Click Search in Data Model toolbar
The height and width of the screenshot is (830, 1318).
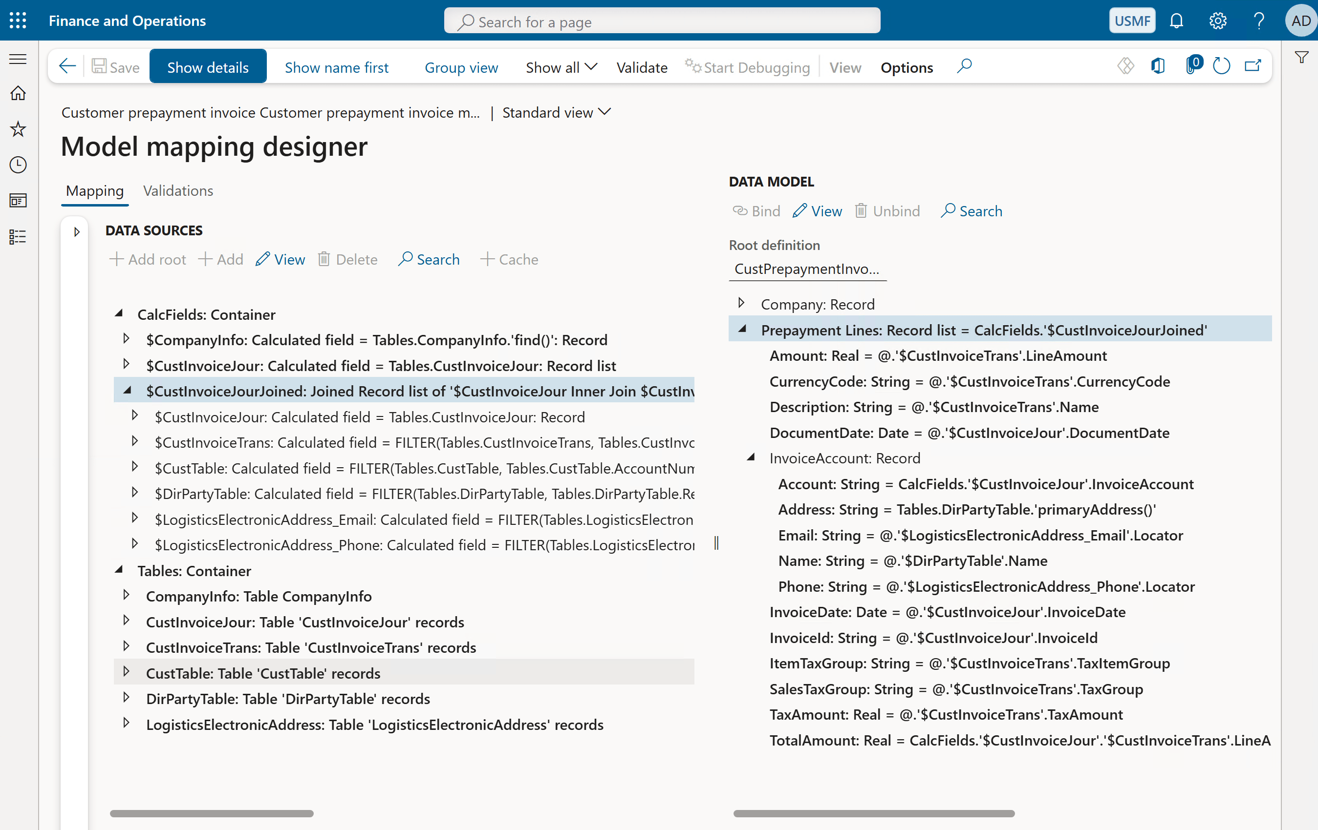click(971, 211)
